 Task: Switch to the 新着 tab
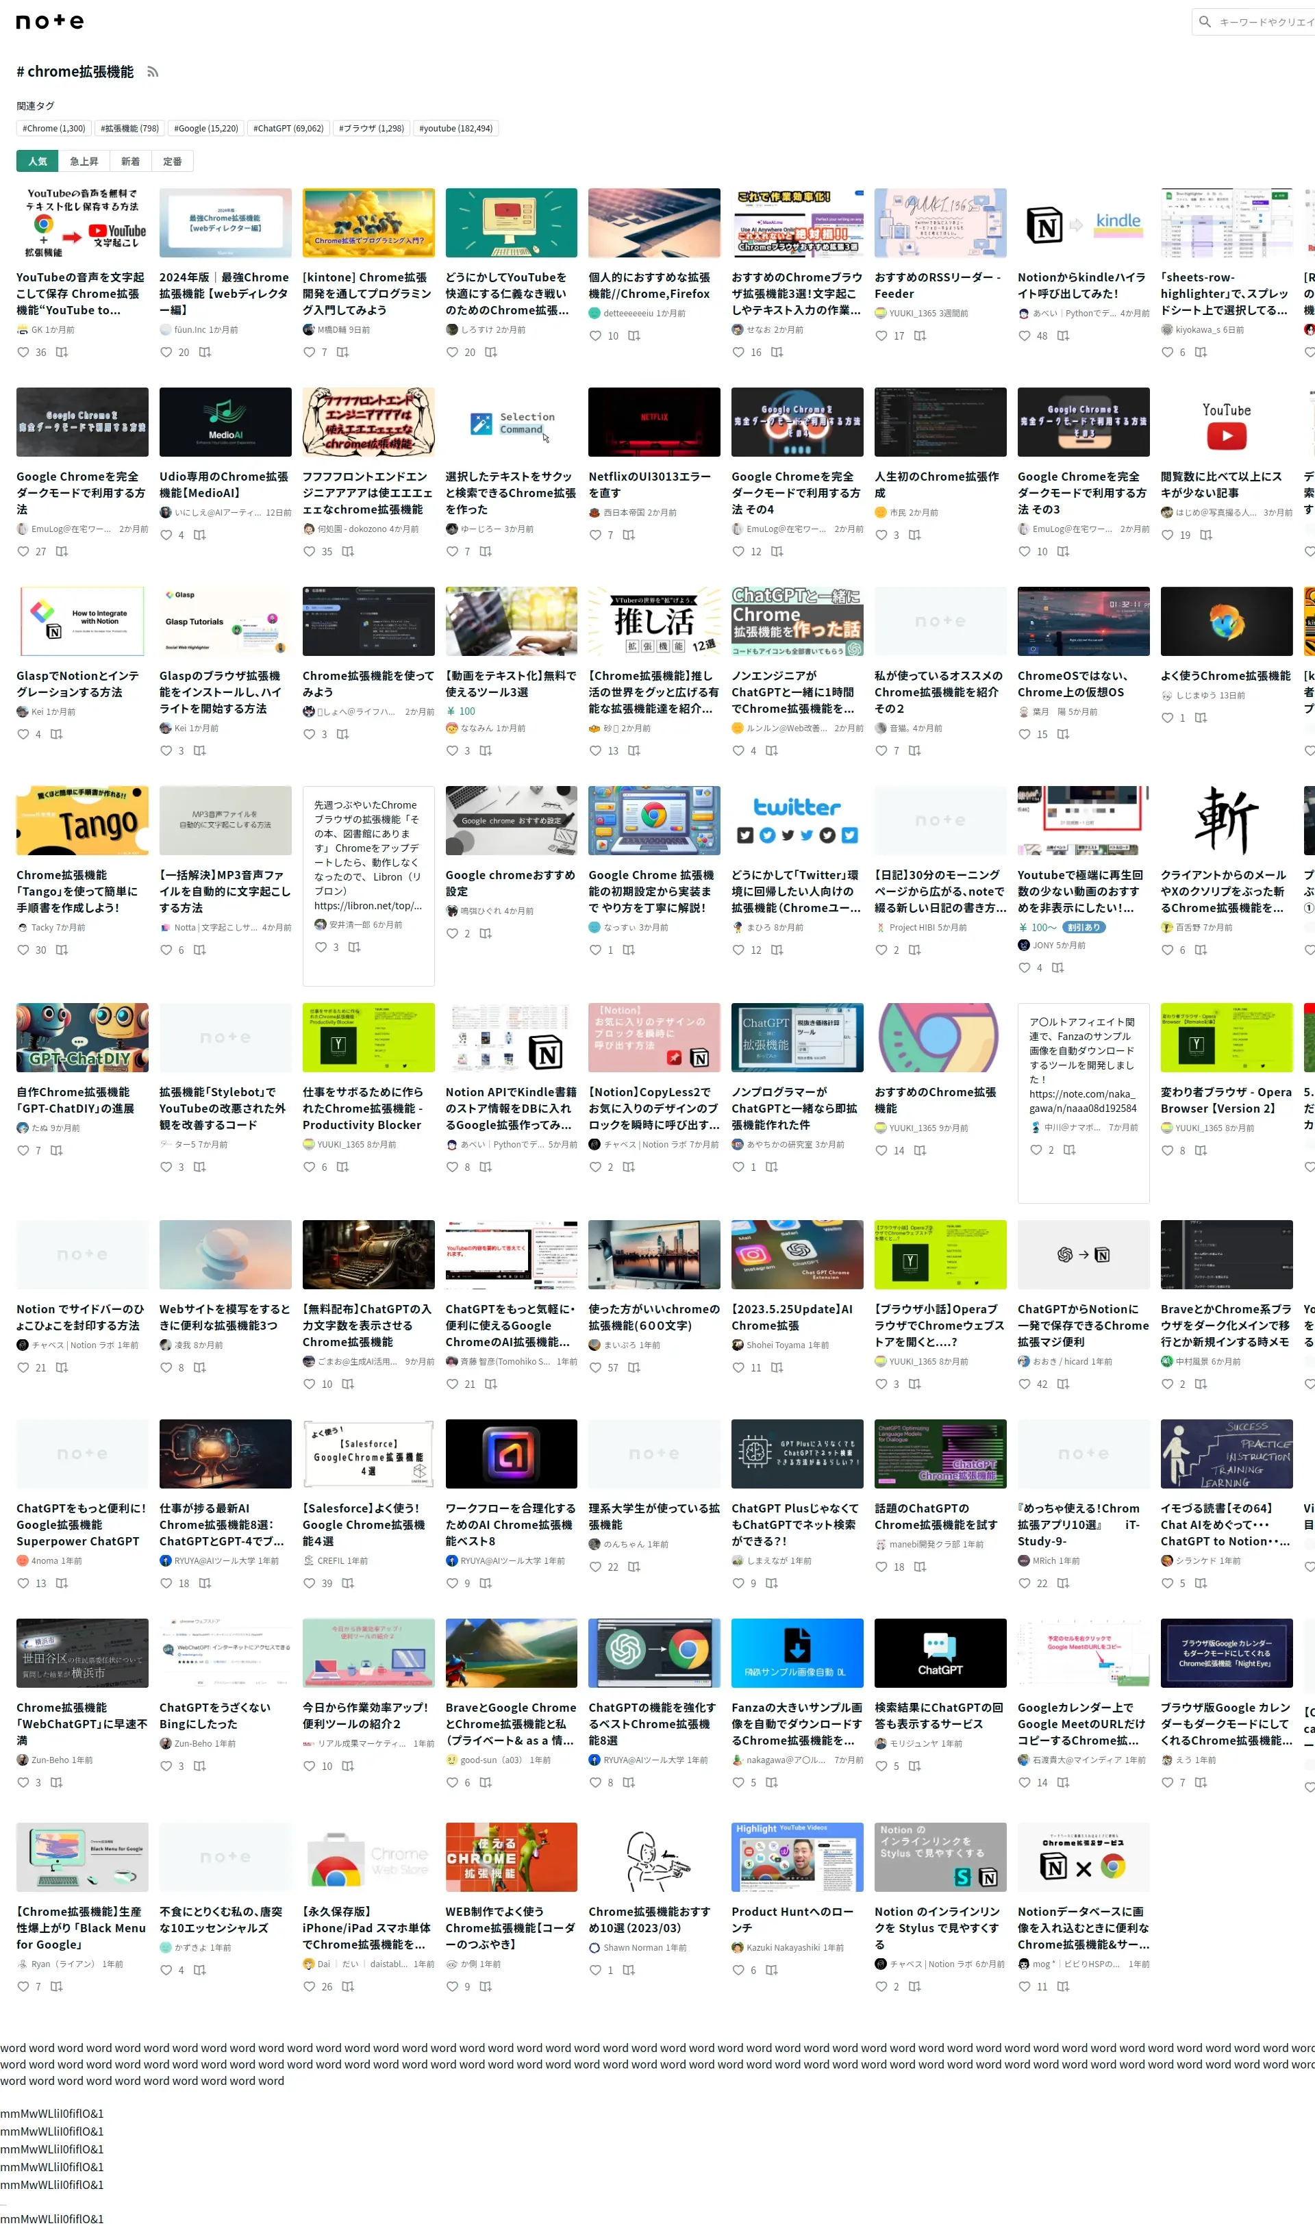pos(130,161)
